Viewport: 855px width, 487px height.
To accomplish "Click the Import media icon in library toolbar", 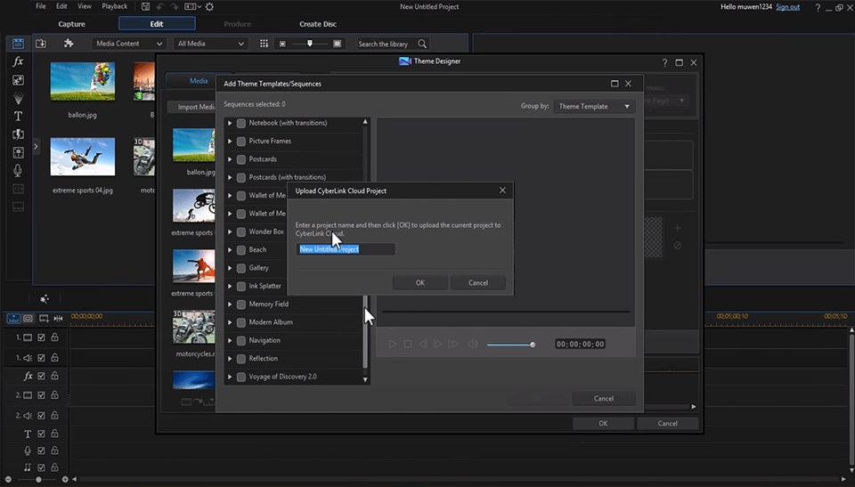I will [x=41, y=44].
